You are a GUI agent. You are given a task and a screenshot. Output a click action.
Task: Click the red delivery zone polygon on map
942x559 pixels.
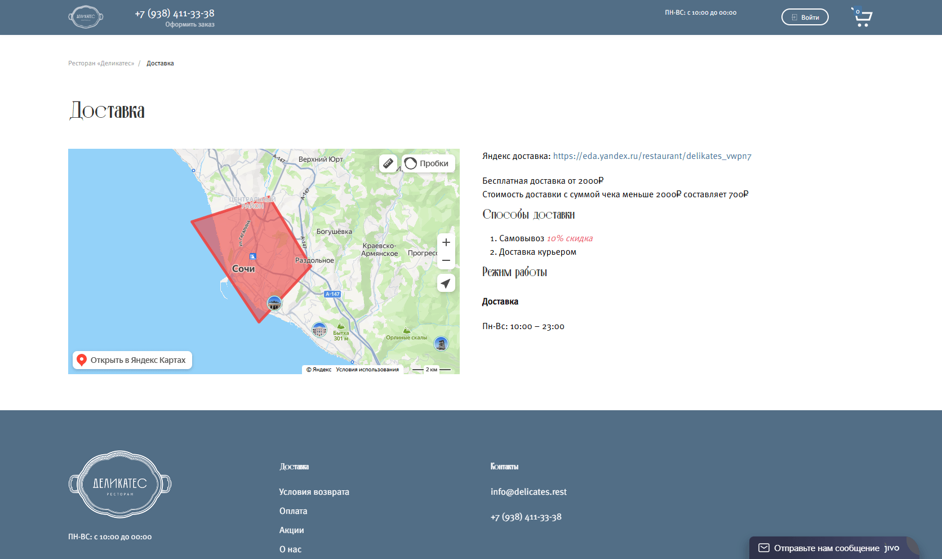pyautogui.click(x=251, y=259)
